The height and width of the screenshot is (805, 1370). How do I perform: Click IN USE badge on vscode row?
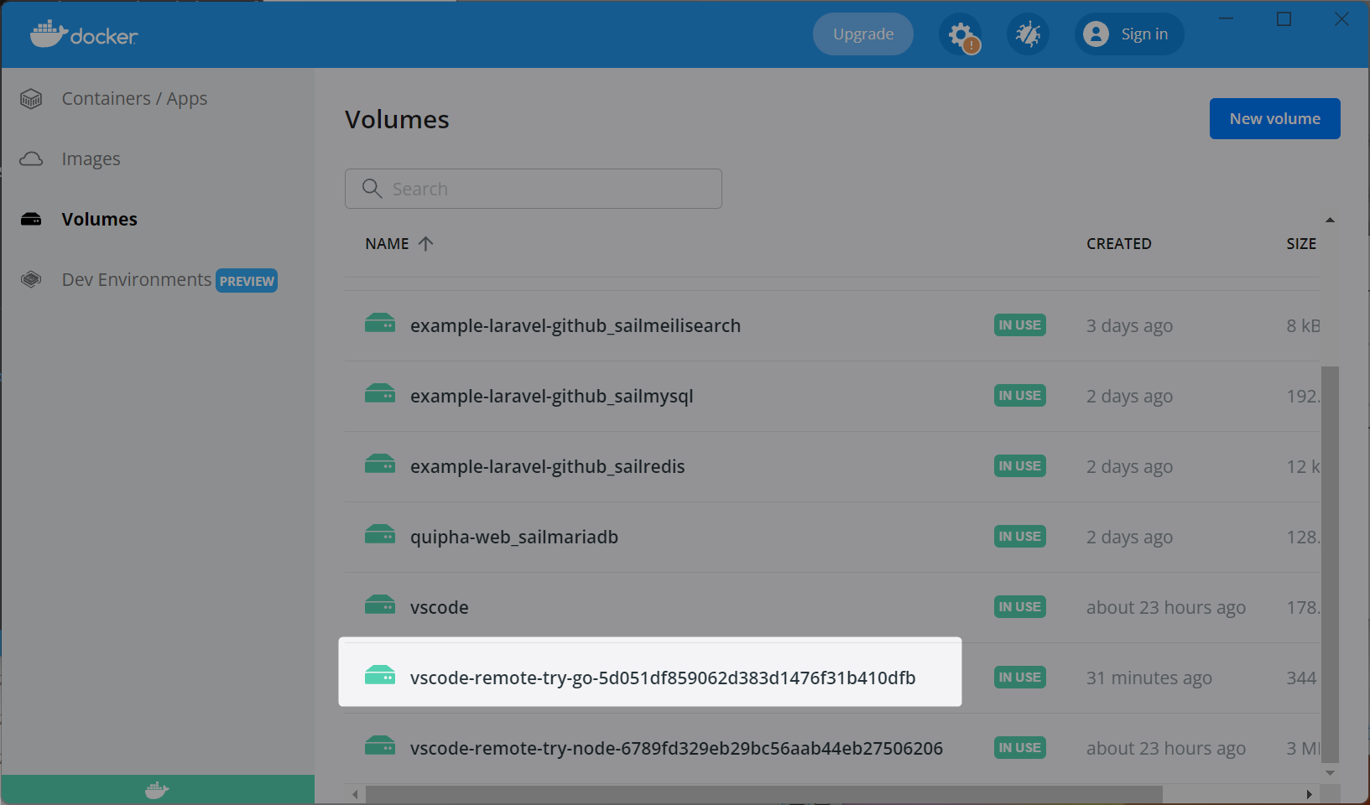click(x=1020, y=607)
